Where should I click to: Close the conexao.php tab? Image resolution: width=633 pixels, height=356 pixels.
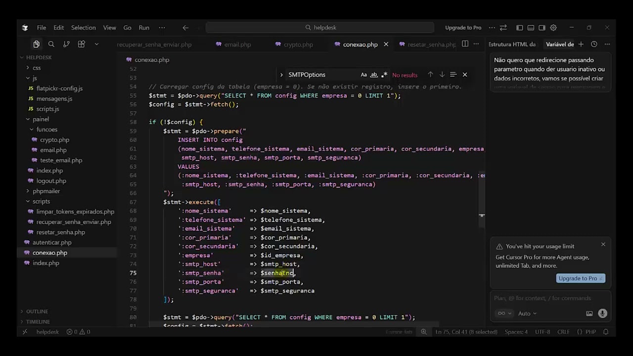point(386,44)
